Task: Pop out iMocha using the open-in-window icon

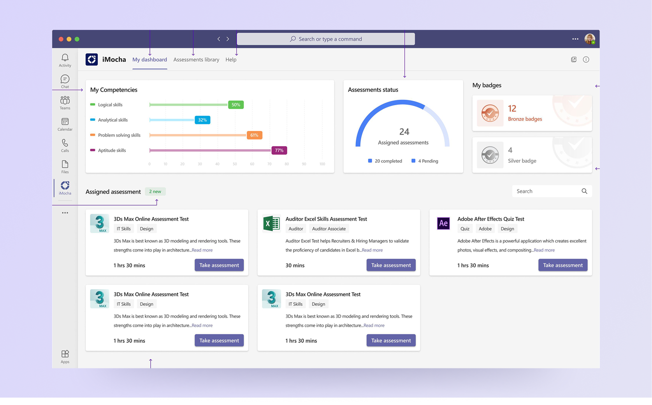Action: (x=574, y=59)
